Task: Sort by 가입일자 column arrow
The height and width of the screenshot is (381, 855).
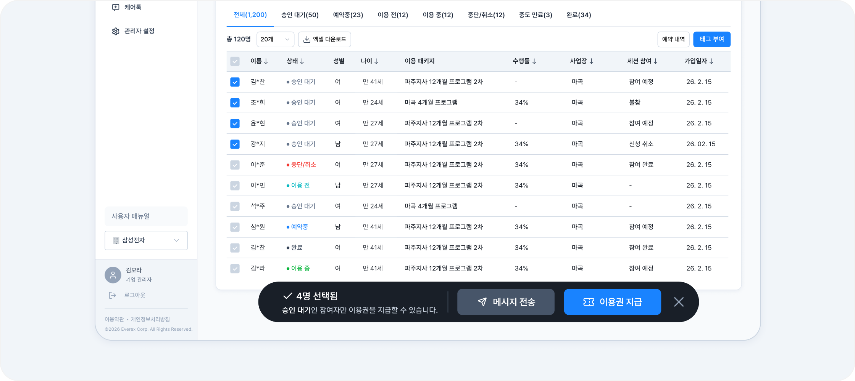Action: coord(711,61)
